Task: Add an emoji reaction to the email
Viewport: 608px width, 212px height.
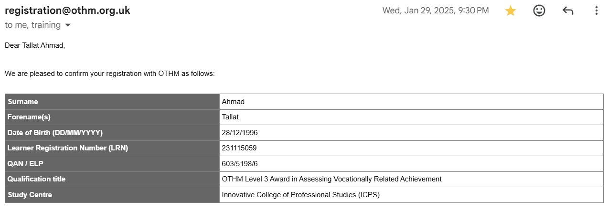Action: point(539,11)
